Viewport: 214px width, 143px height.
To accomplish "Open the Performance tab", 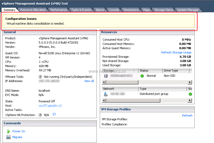I will coord(59,10).
